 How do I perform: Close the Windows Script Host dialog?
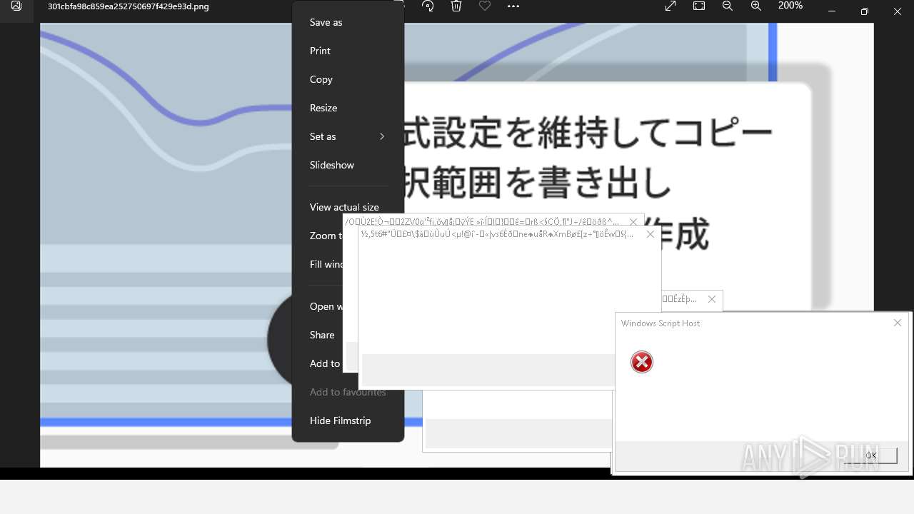pos(898,323)
